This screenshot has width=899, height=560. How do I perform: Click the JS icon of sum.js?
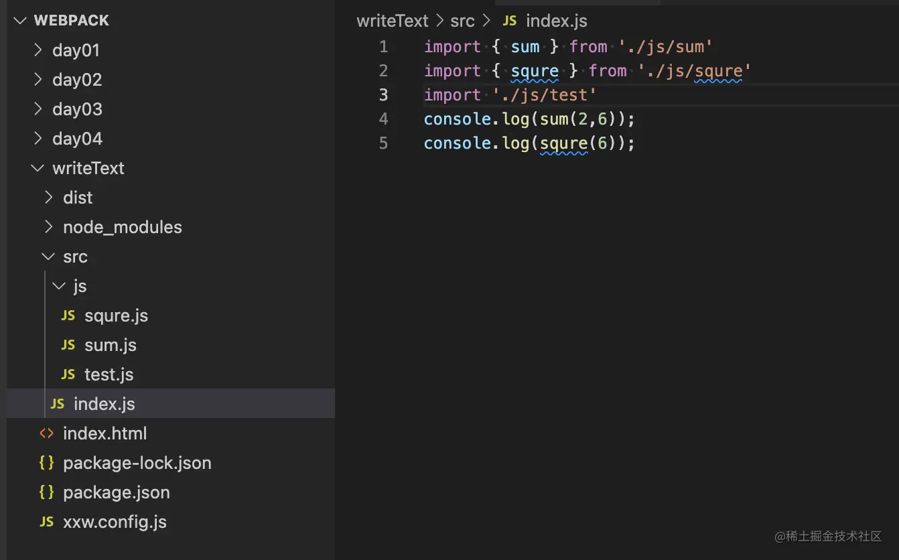tap(68, 345)
